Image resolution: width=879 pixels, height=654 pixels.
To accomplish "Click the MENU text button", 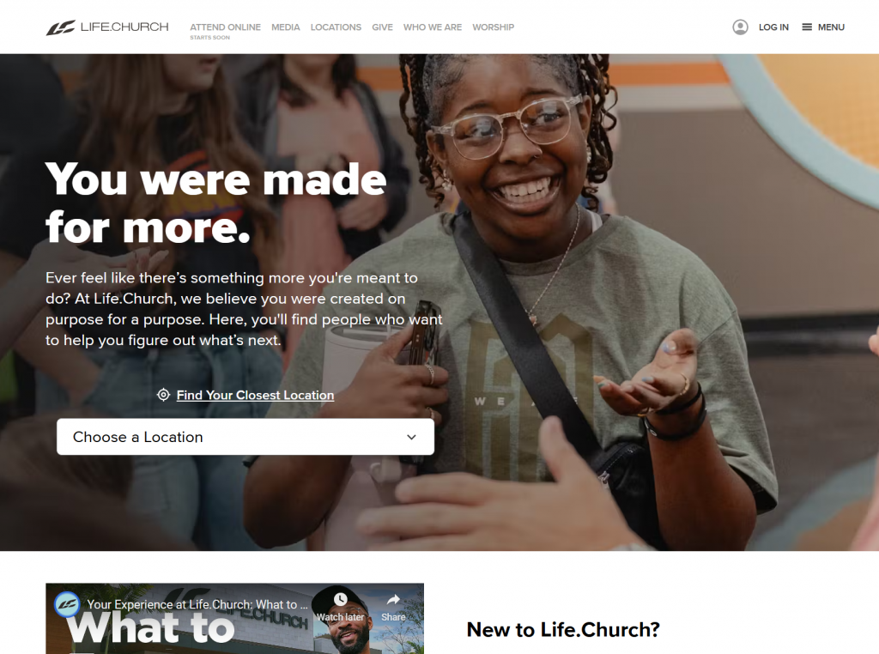I will (831, 27).
